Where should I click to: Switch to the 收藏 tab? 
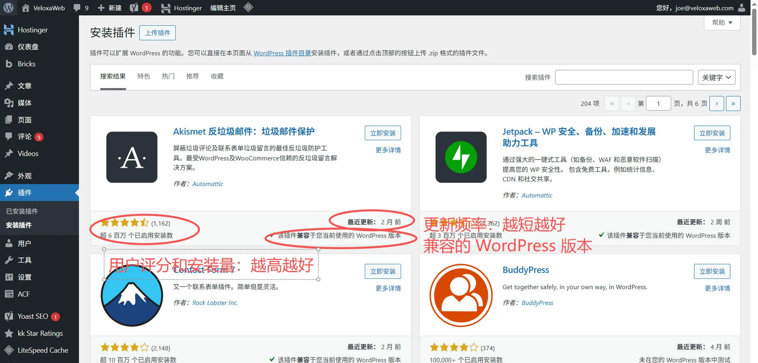coord(217,76)
